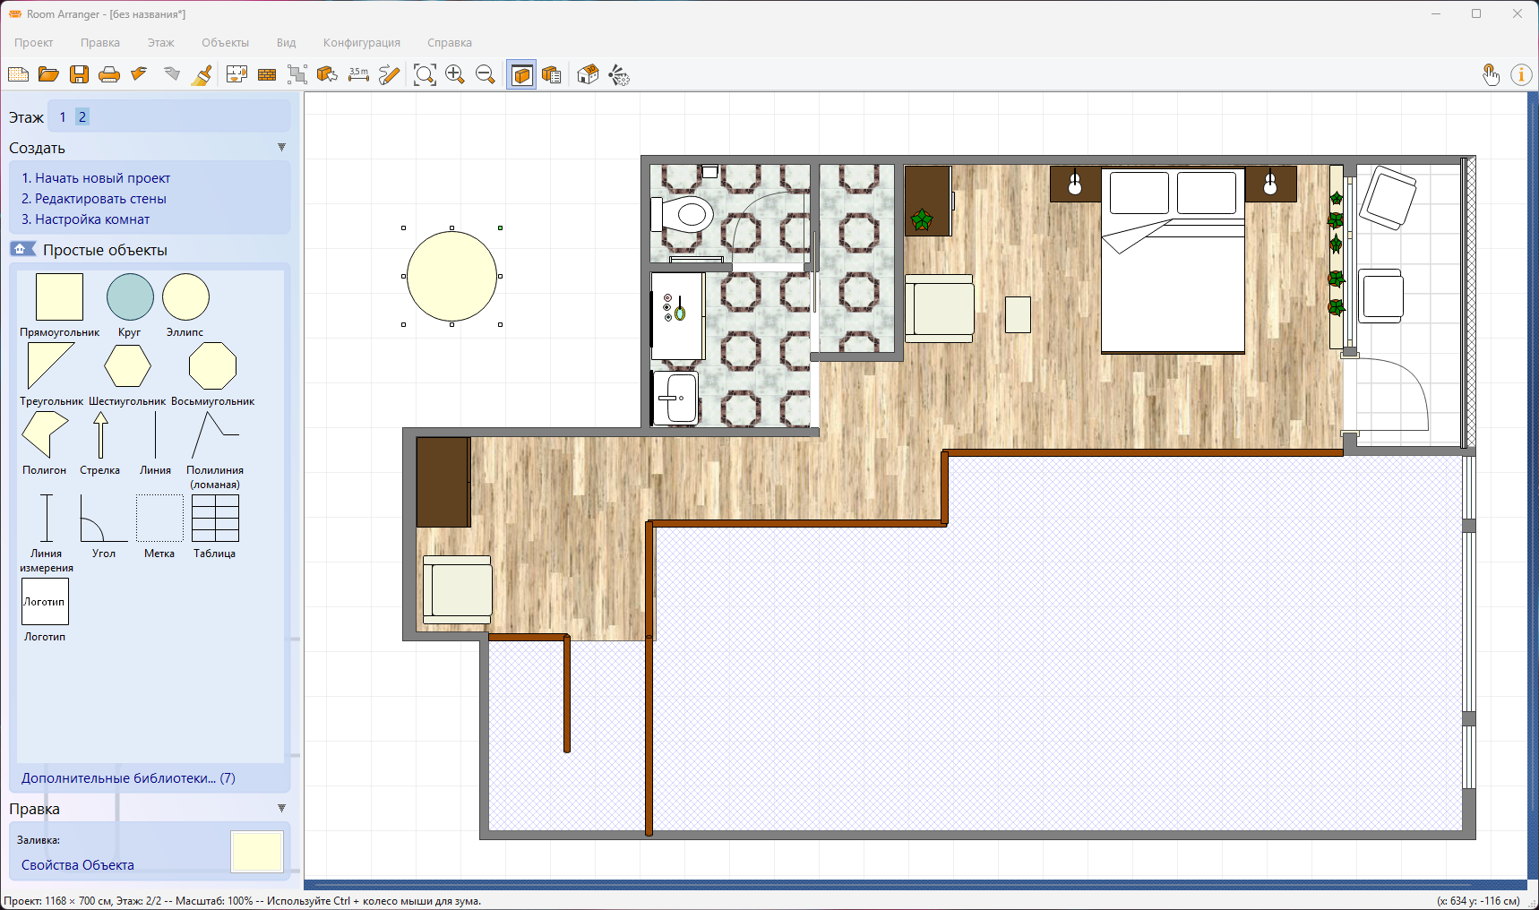Viewport: 1539px width, 910px height.
Task: Create a new project via toolbar icon
Action: 18,75
